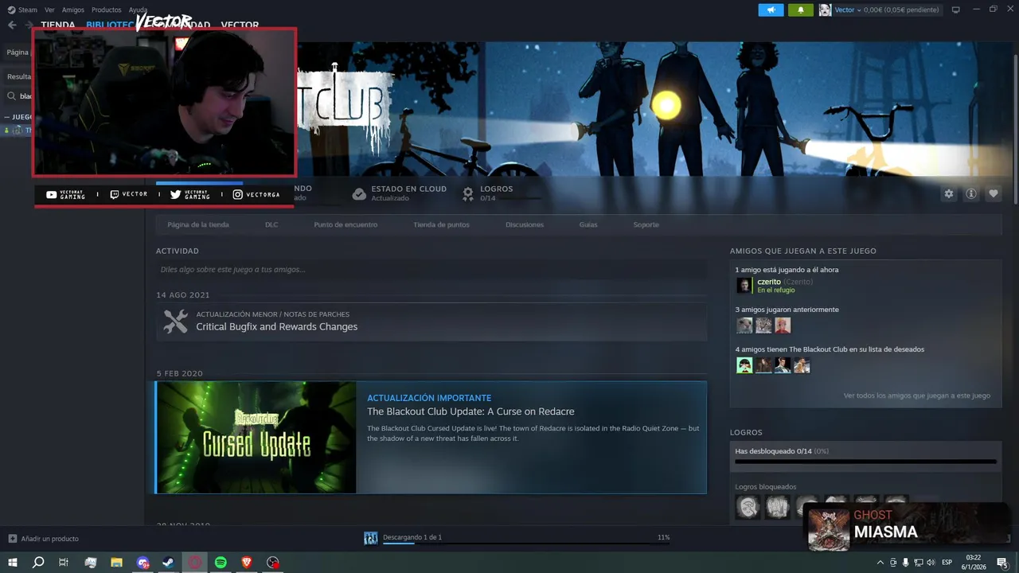Open Windows notification center icon
The width and height of the screenshot is (1019, 573).
(x=1002, y=563)
